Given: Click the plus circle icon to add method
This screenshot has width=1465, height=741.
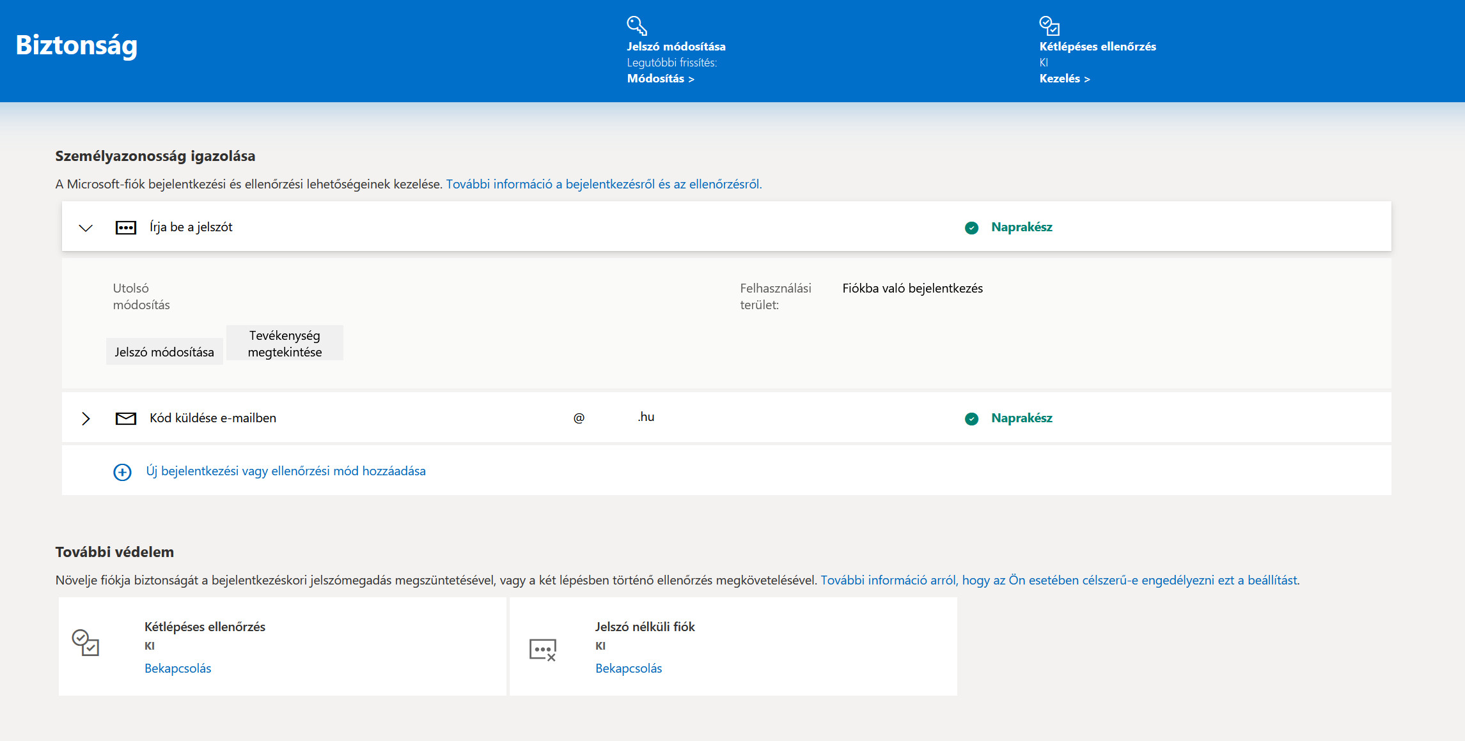Looking at the screenshot, I should pyautogui.click(x=122, y=472).
